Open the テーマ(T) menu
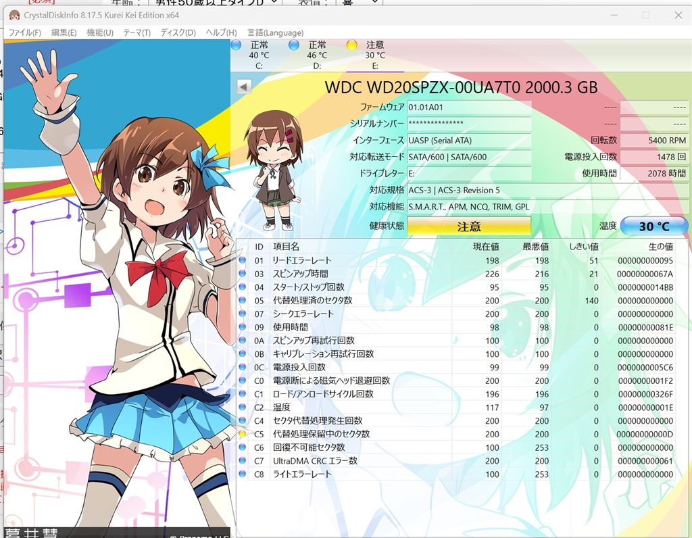This screenshot has height=538, width=692. (137, 32)
